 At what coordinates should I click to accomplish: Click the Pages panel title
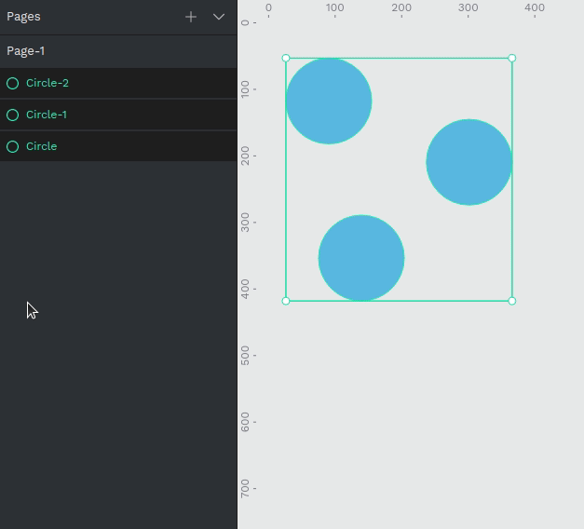pos(24,17)
